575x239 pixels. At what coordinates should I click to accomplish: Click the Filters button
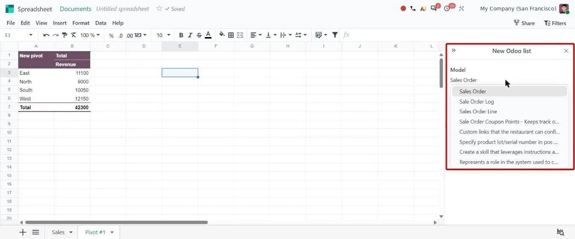point(555,23)
